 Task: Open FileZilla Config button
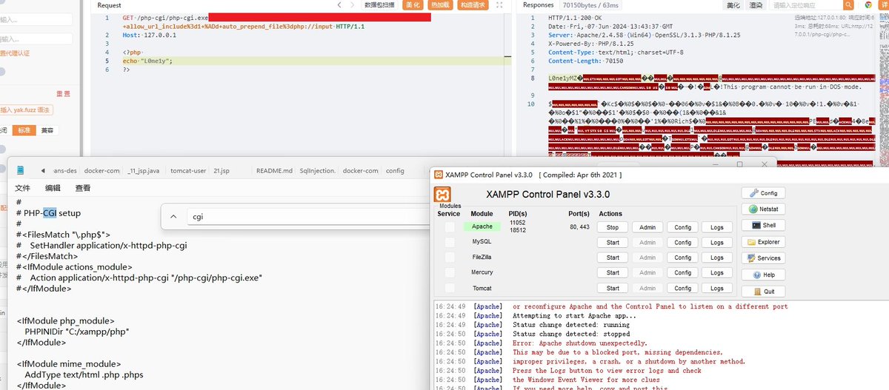coord(682,258)
